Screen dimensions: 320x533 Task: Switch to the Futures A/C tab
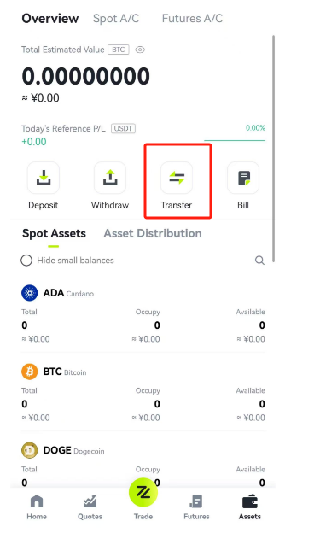192,18
